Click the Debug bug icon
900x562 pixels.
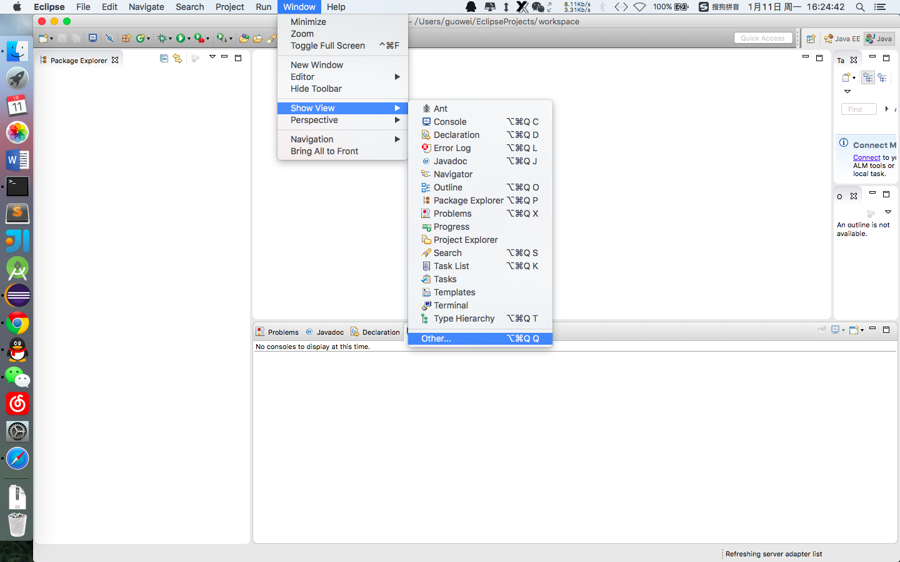pyautogui.click(x=162, y=38)
